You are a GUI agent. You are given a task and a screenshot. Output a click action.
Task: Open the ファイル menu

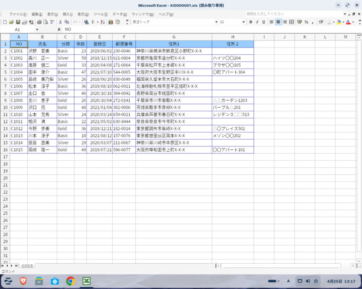pos(18,14)
